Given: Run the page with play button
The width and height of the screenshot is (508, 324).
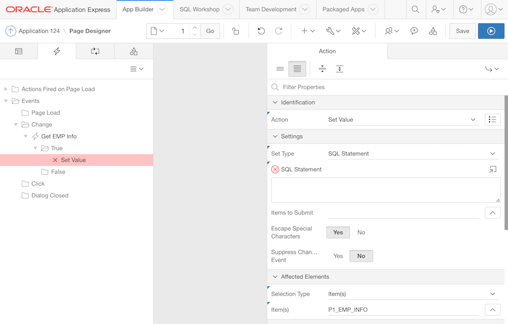Looking at the screenshot, I should [491, 31].
